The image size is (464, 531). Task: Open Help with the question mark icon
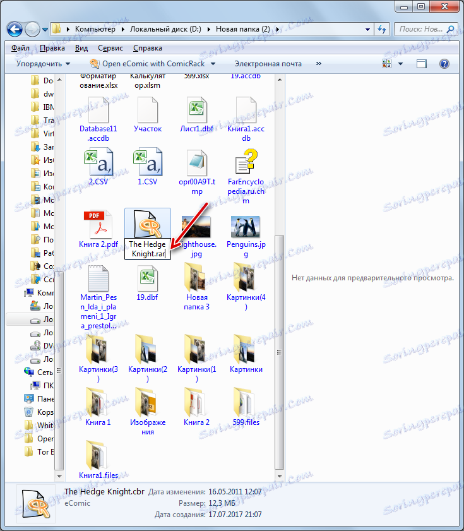coord(444,64)
